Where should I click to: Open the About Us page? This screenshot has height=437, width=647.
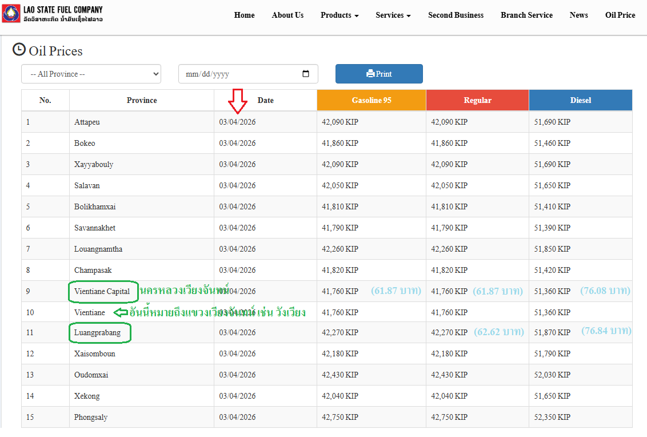click(x=287, y=15)
